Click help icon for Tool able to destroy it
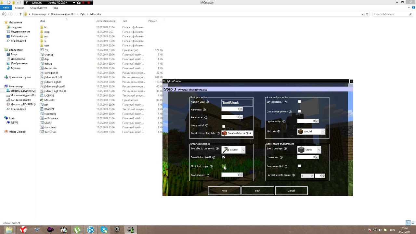 coord(217,149)
